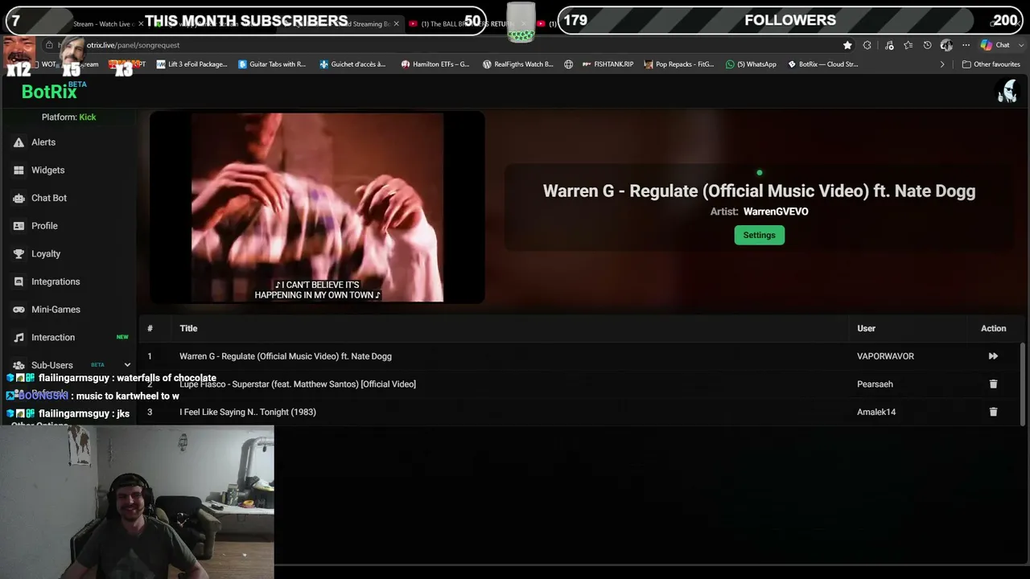This screenshot has width=1030, height=579.
Task: Select the Interaction music note icon
Action: click(19, 338)
